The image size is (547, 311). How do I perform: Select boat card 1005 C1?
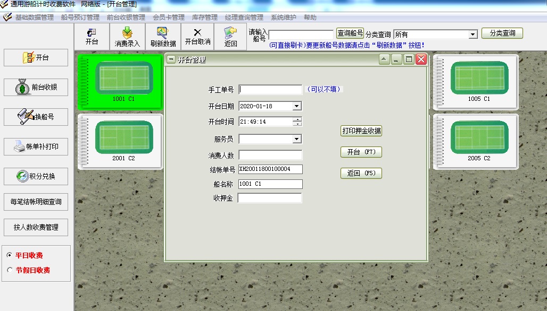[476, 82]
